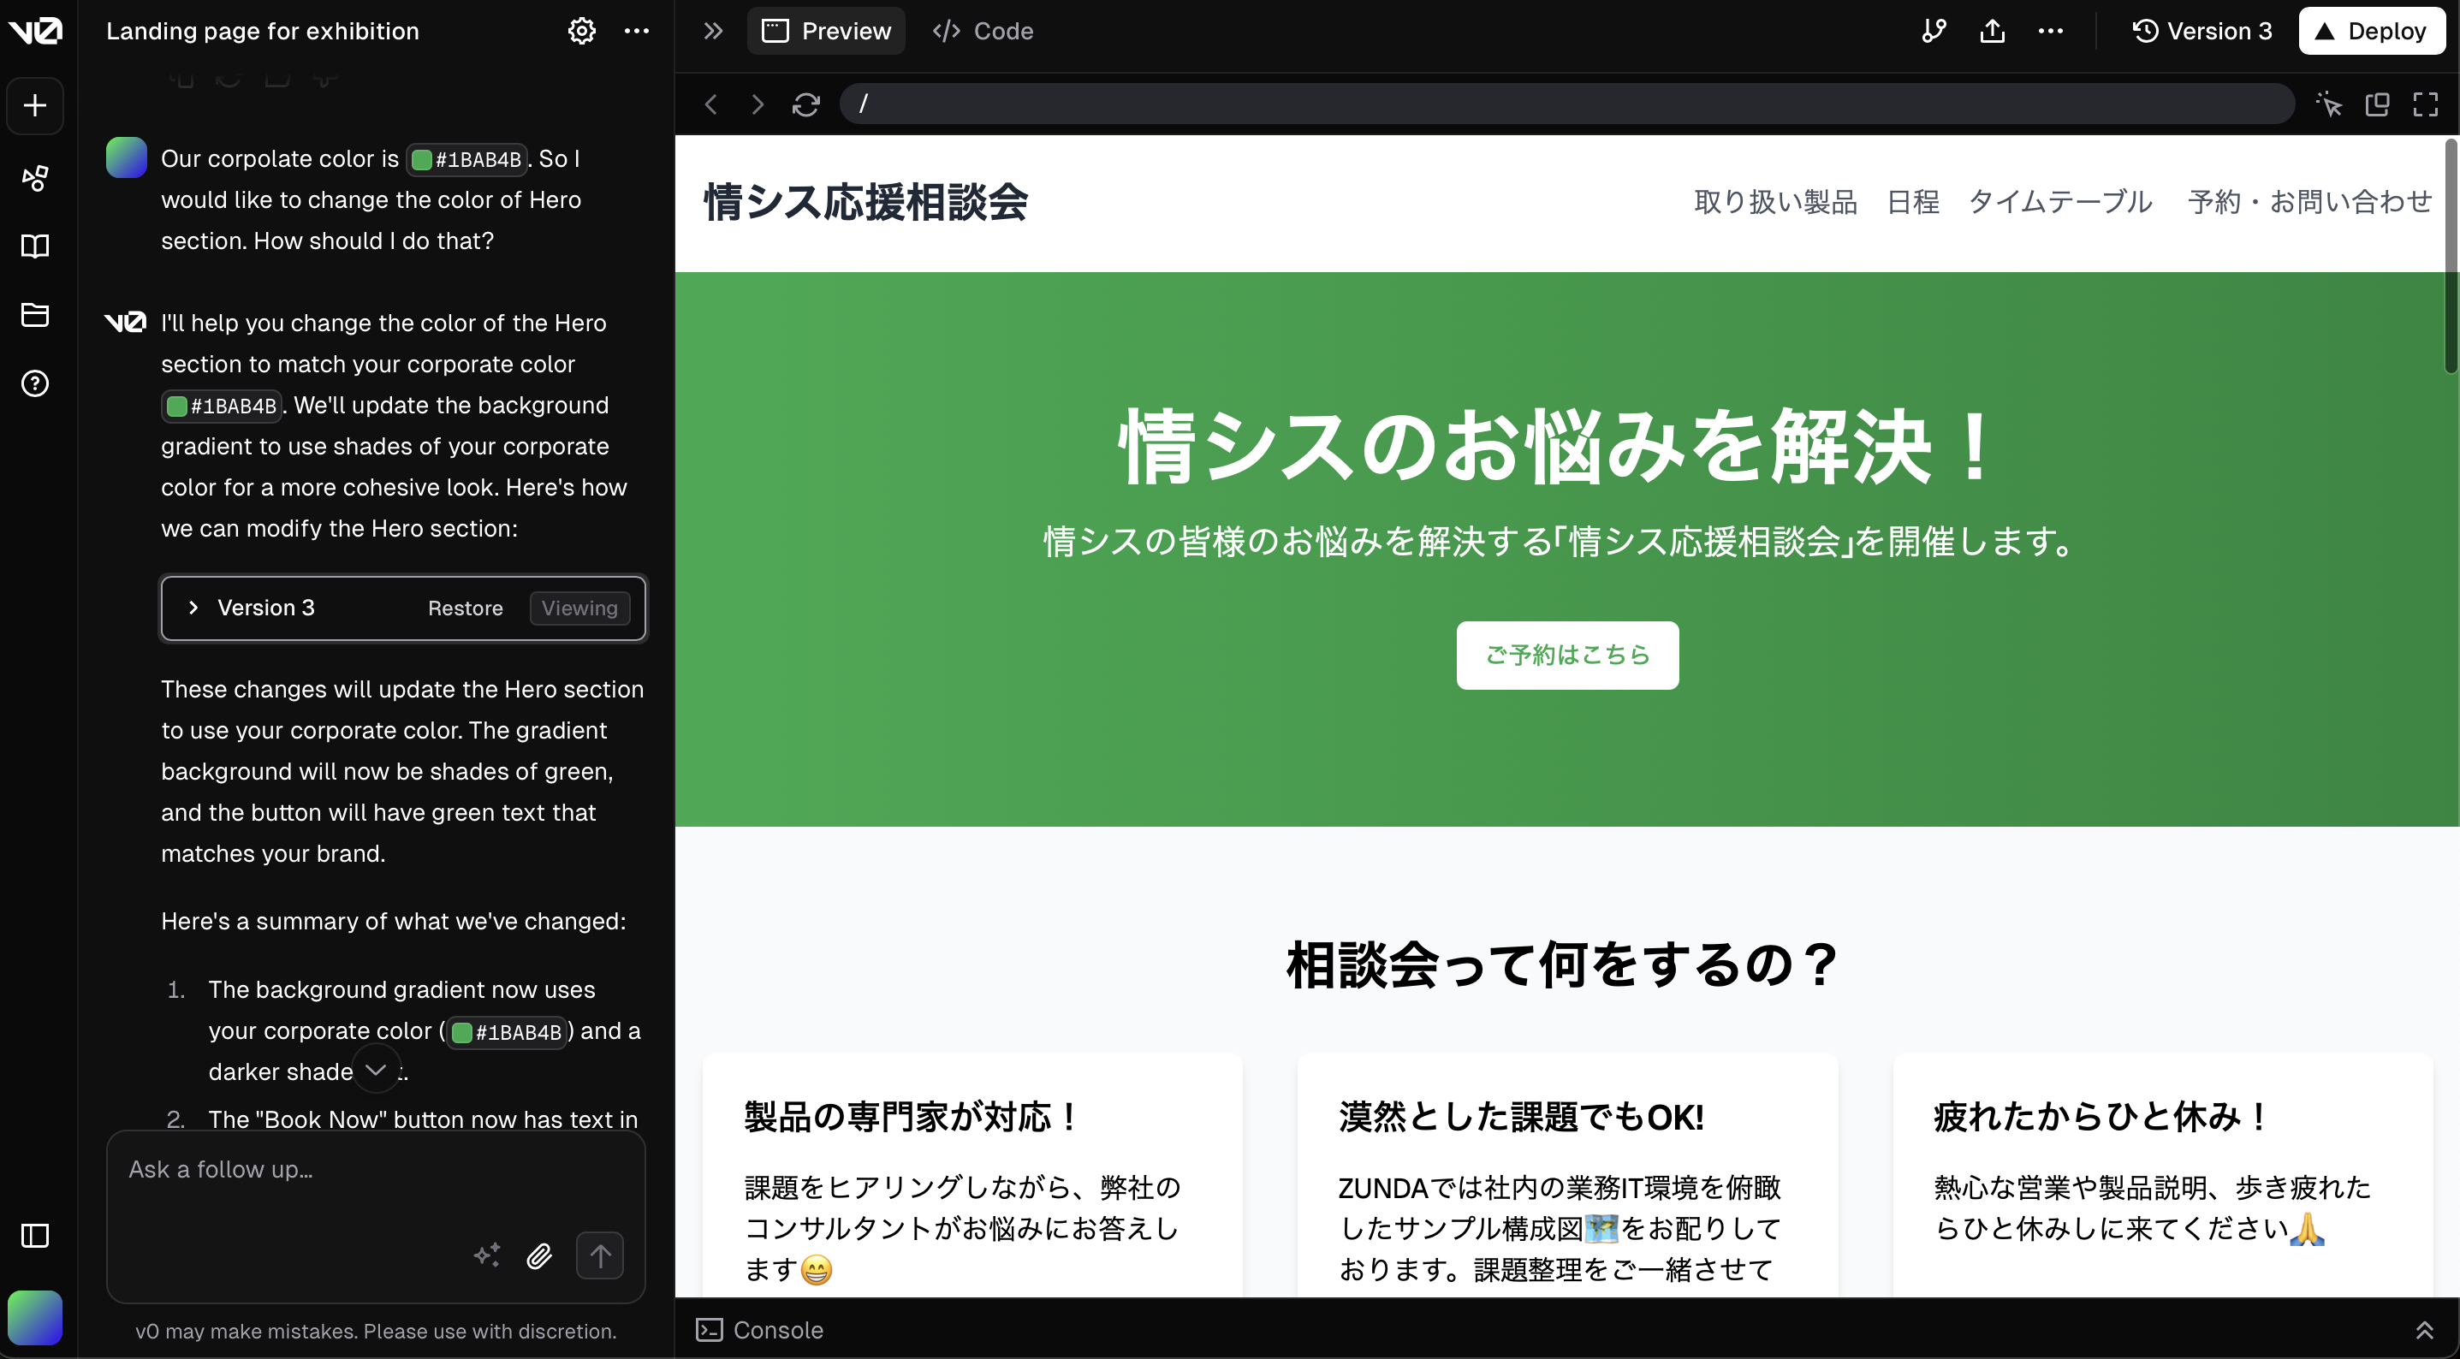Image resolution: width=2460 pixels, height=1359 pixels.
Task: Click the share upload icon
Action: click(1992, 32)
